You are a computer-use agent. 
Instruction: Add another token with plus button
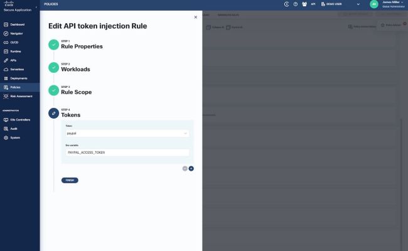click(191, 169)
